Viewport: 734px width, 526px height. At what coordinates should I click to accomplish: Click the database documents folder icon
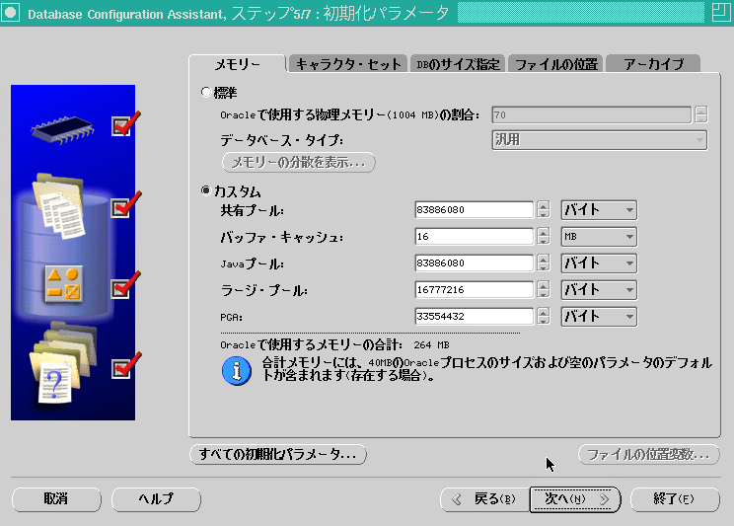click(59, 205)
